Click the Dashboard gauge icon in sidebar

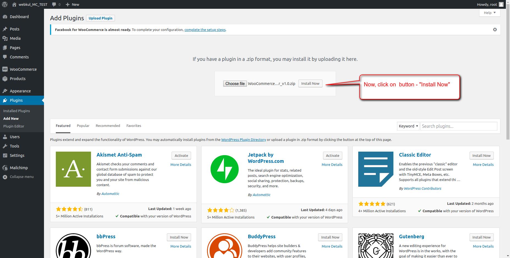[5, 17]
